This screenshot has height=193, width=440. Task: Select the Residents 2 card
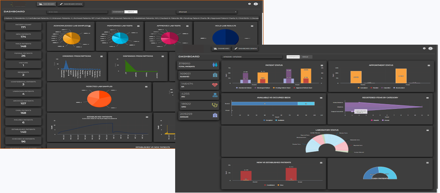(23, 74)
